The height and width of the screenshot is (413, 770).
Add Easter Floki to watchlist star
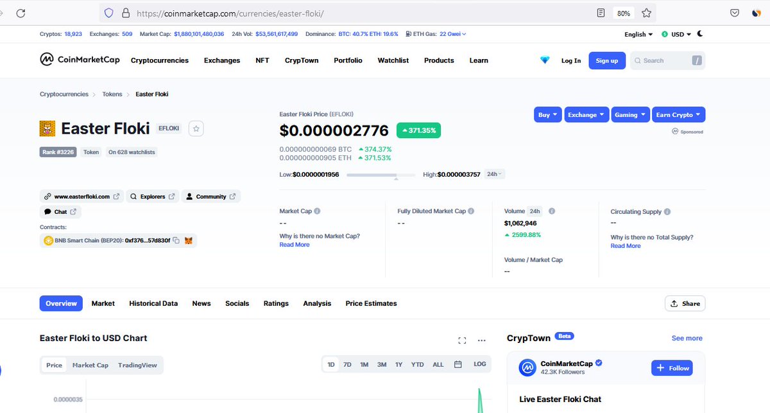[197, 128]
